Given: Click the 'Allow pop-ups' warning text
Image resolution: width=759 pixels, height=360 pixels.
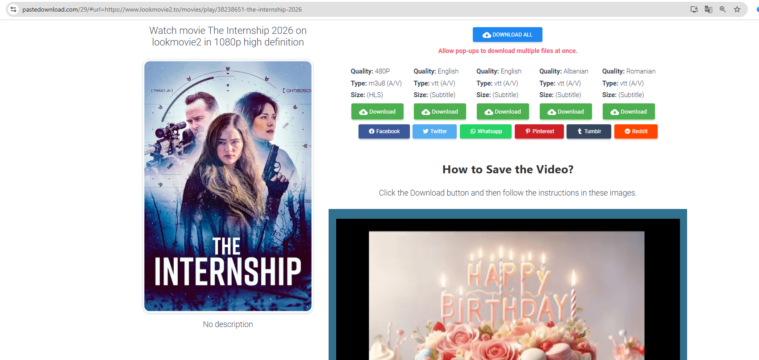Looking at the screenshot, I should coord(508,51).
